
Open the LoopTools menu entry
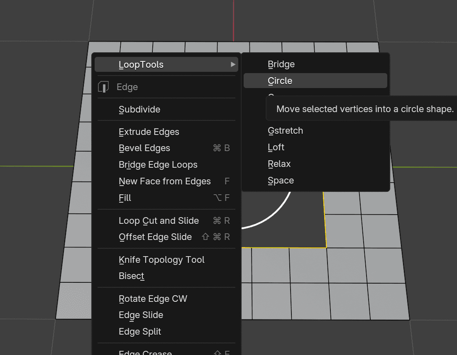coord(166,64)
